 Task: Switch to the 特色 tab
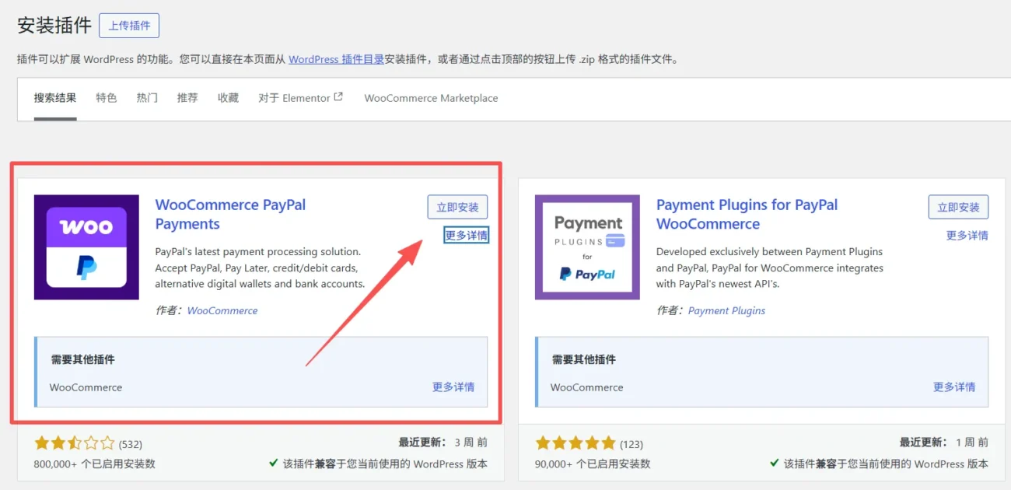point(107,98)
